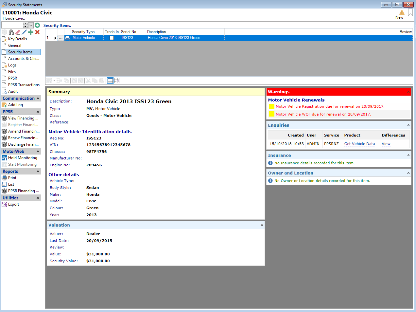Click the Export icon under Utilities
Screen dimensions: 416x312
(x=4, y=204)
